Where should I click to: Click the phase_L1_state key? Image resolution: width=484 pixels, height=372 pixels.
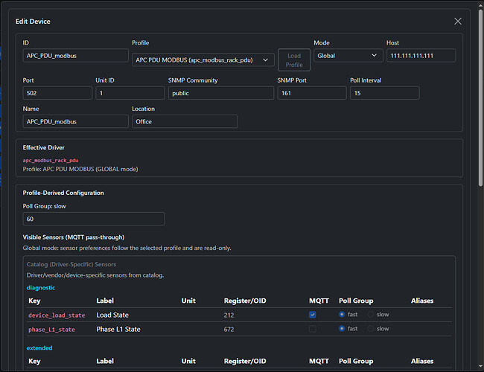pos(51,330)
